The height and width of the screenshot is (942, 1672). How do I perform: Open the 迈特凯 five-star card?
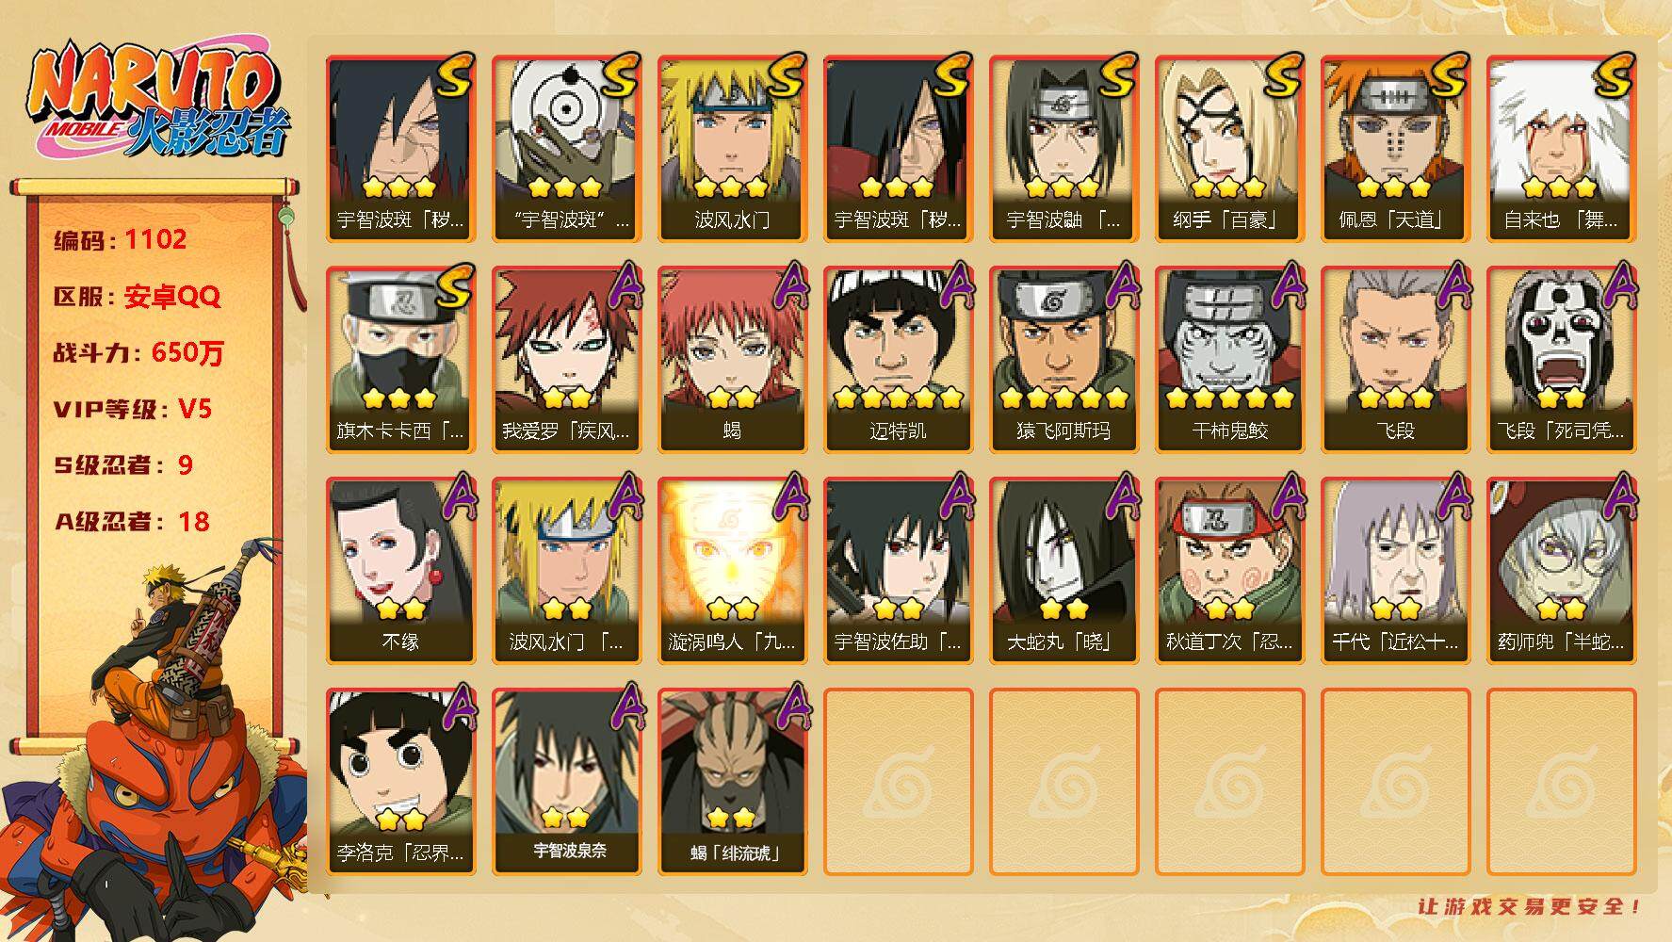tap(898, 360)
